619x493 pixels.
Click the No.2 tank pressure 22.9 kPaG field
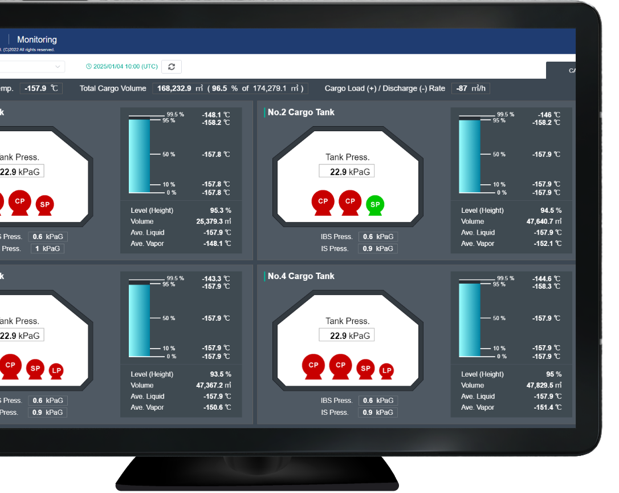point(347,172)
